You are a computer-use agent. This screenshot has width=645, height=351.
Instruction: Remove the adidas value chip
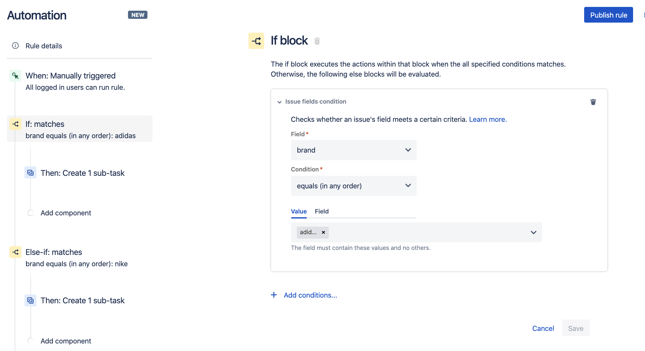coord(323,232)
